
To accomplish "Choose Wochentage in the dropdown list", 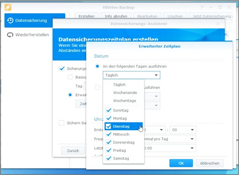I will (124, 101).
